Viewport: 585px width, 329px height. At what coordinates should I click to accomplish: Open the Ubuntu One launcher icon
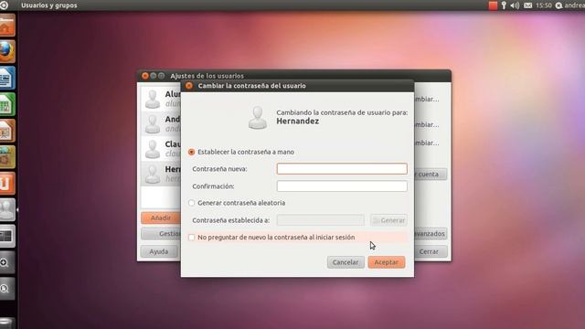[x=7, y=183]
